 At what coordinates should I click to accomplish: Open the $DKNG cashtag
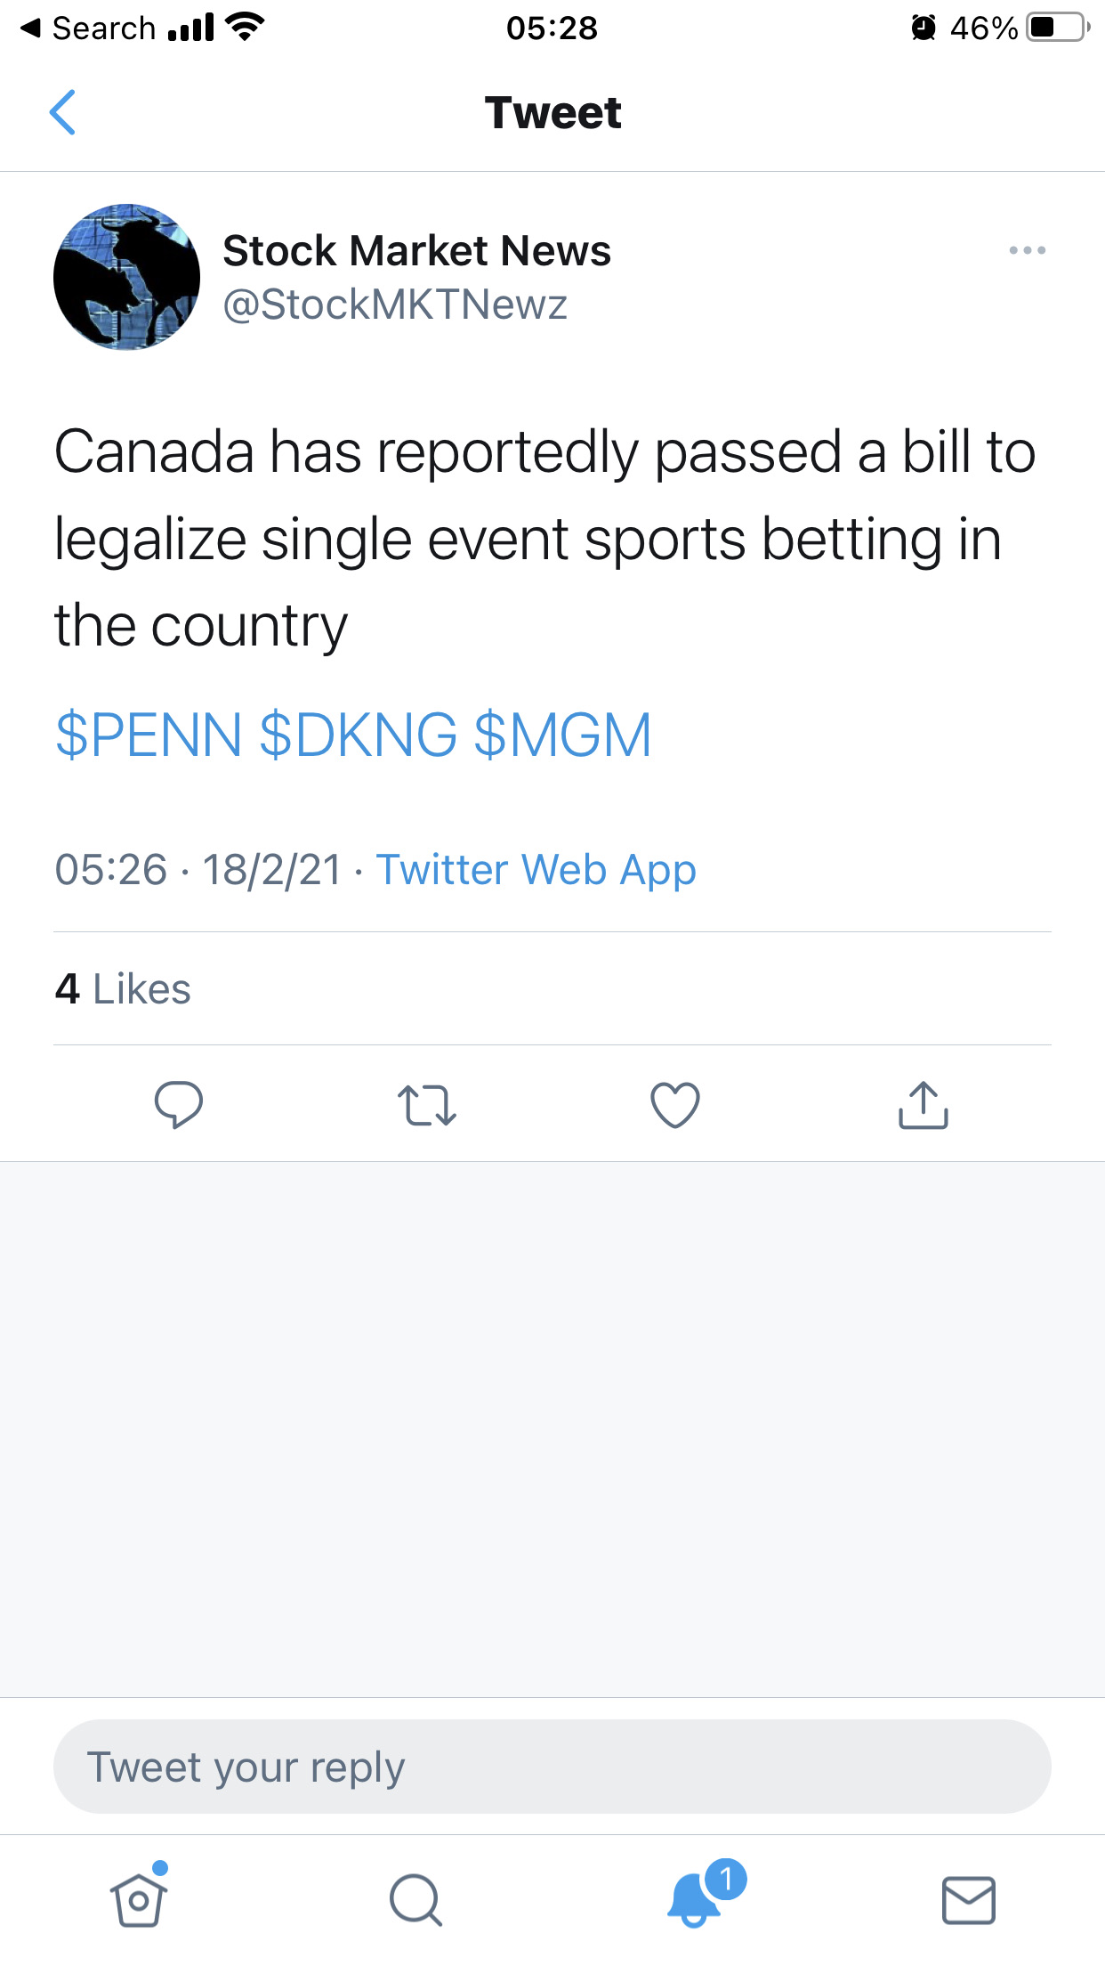coord(358,735)
